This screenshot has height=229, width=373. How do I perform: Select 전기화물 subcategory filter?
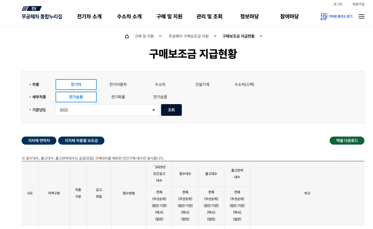click(x=118, y=97)
